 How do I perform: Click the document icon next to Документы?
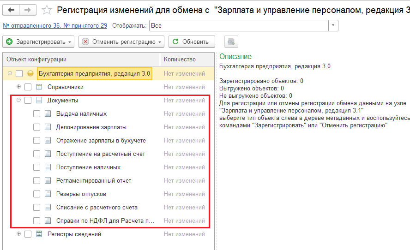tap(39, 100)
